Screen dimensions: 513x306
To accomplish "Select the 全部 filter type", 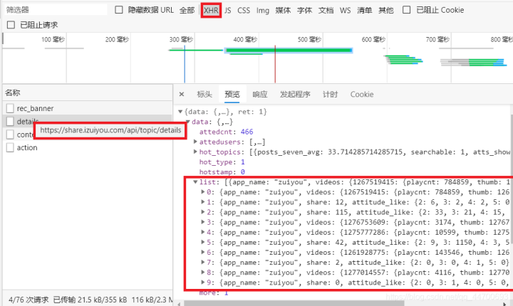I will [187, 10].
